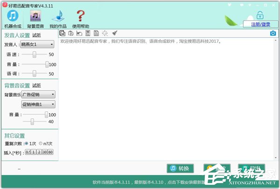The height and width of the screenshot is (189, 280).
Task: Click the 语调 slider handle
Action: point(34,74)
